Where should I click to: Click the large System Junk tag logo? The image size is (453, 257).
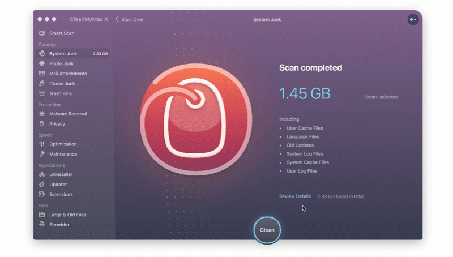[196, 119]
